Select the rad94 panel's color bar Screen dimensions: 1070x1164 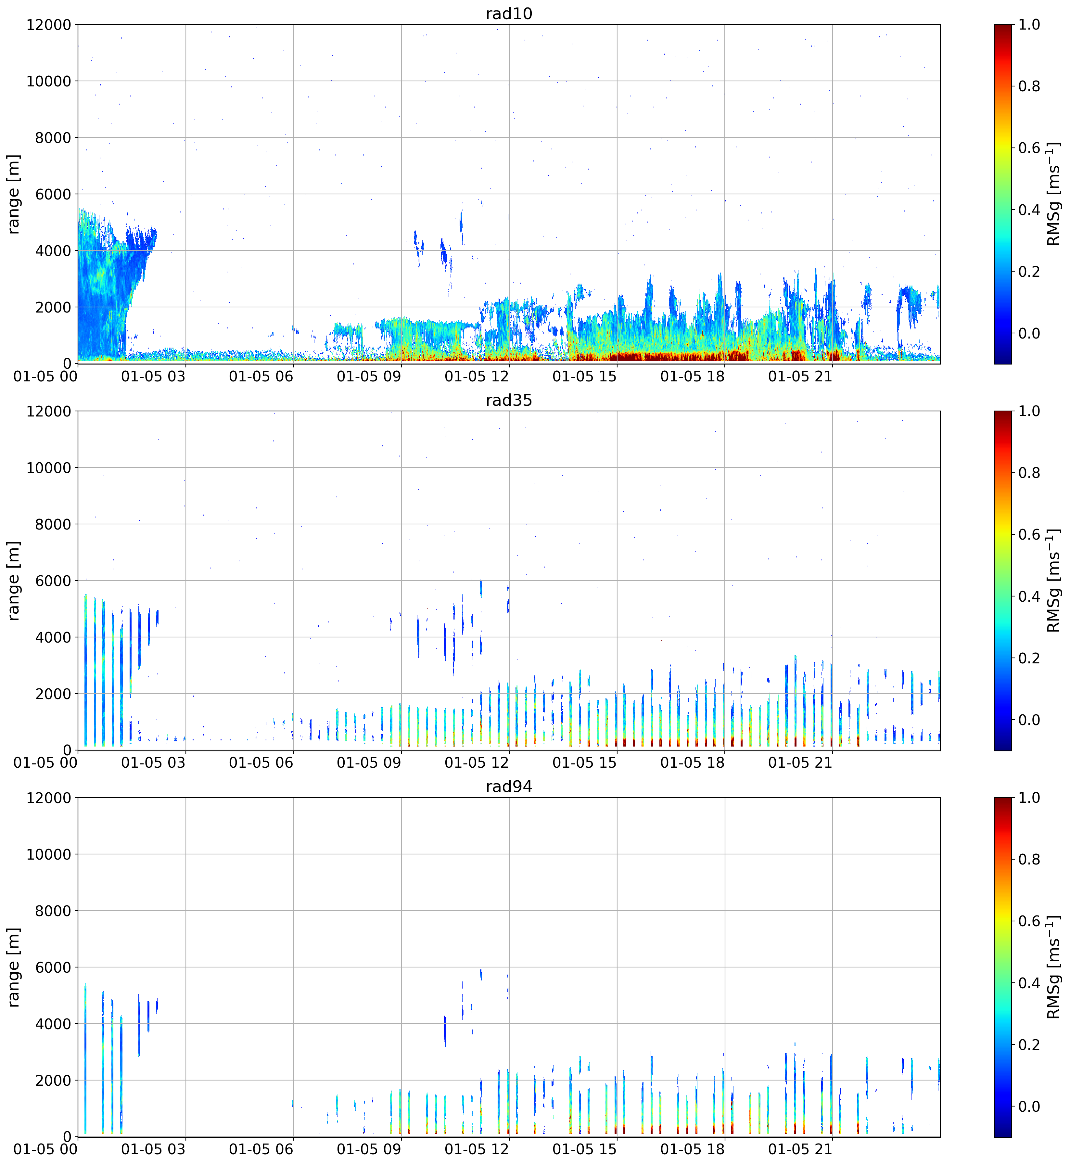pos(1003,967)
